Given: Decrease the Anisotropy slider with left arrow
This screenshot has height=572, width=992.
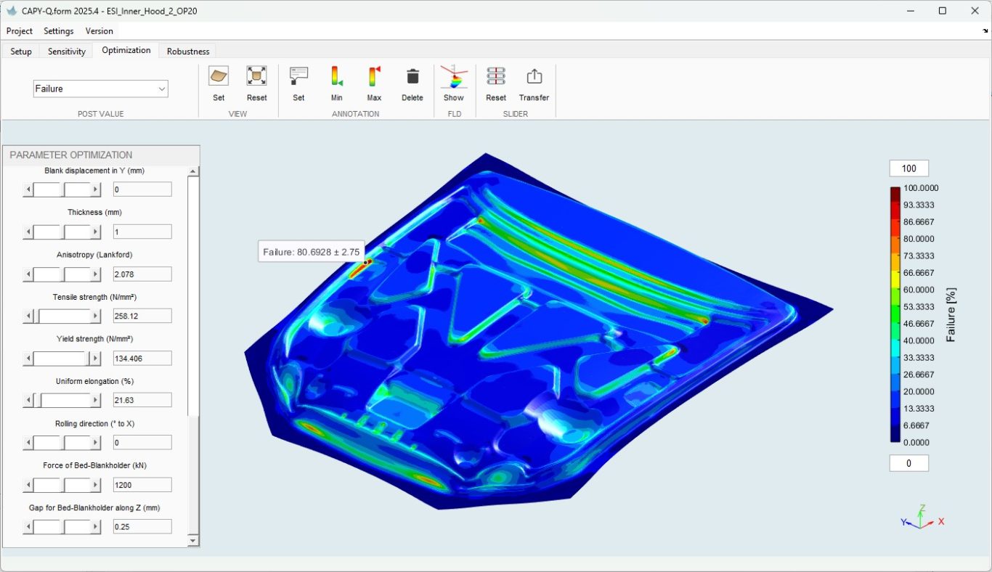Looking at the screenshot, I should 28,274.
